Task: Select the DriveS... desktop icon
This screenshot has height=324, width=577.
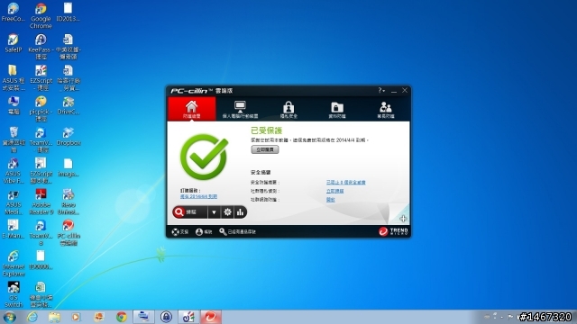Action: click(69, 105)
